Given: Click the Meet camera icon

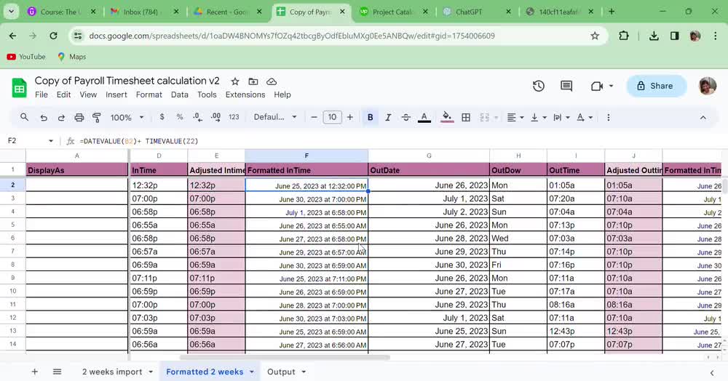Looking at the screenshot, I should pyautogui.click(x=597, y=86).
